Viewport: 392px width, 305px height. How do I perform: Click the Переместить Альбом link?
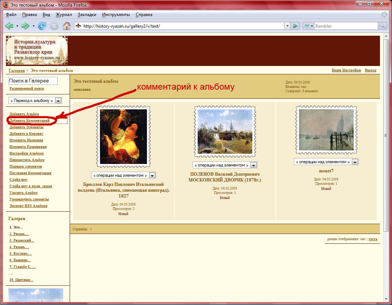click(x=27, y=160)
